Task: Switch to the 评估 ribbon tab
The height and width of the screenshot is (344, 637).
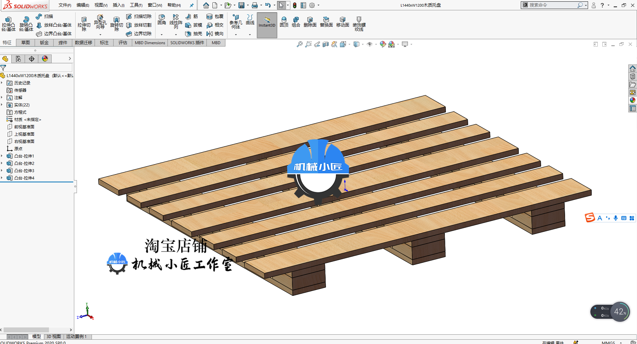Action: click(123, 43)
